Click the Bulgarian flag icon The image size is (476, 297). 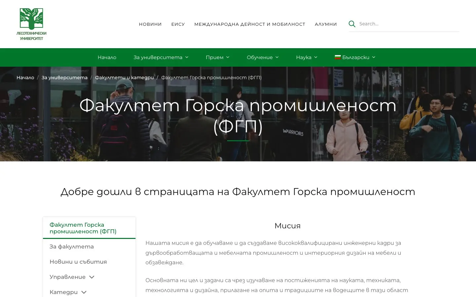pos(337,57)
